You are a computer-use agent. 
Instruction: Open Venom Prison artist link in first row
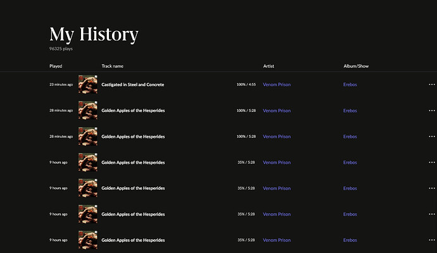coord(277,85)
